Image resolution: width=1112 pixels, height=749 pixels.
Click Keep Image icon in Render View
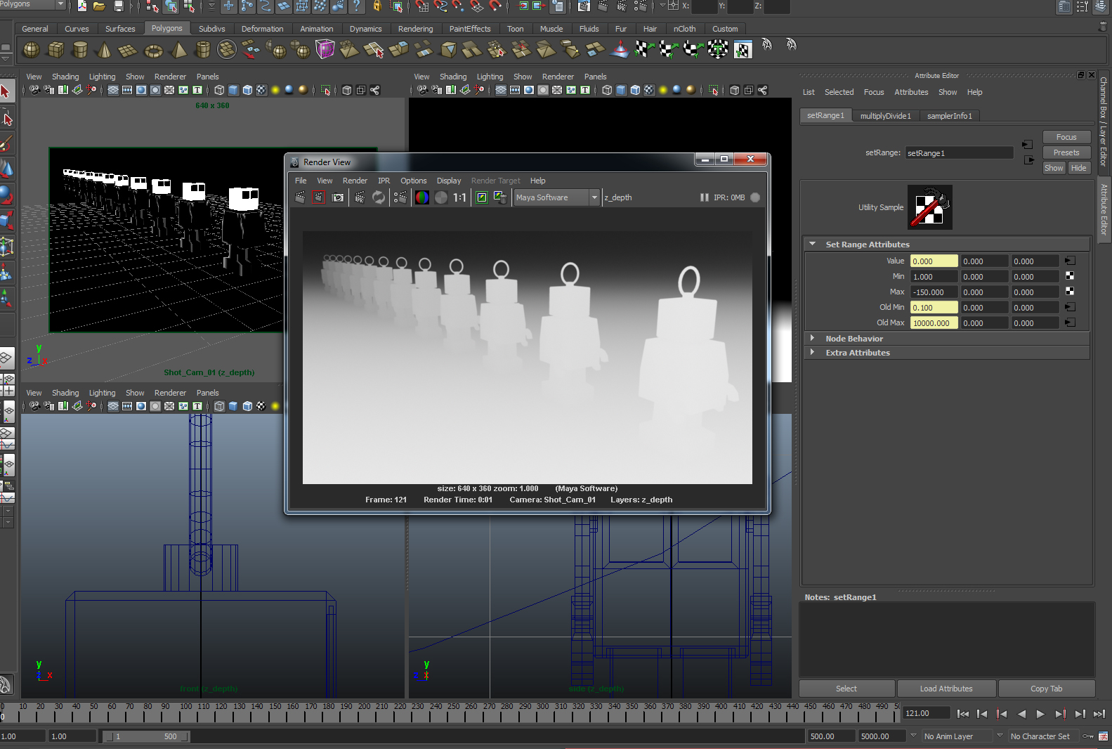[x=482, y=197]
